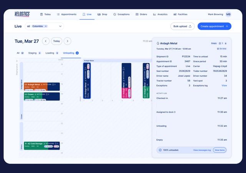The width and height of the screenshot is (246, 173).
Task: Click the bell icon beside Ardagh Metal title
Action: [x=158, y=44]
